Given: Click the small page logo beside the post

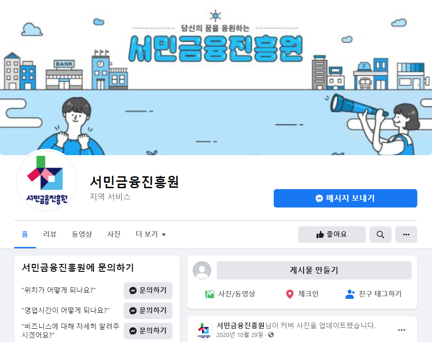Looking at the screenshot, I should (x=204, y=331).
